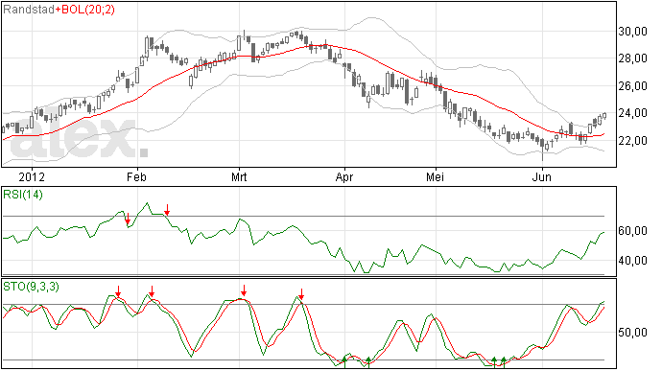This screenshot has height=371, width=662.
Task: Select the Feb month label
Action: [x=136, y=176]
